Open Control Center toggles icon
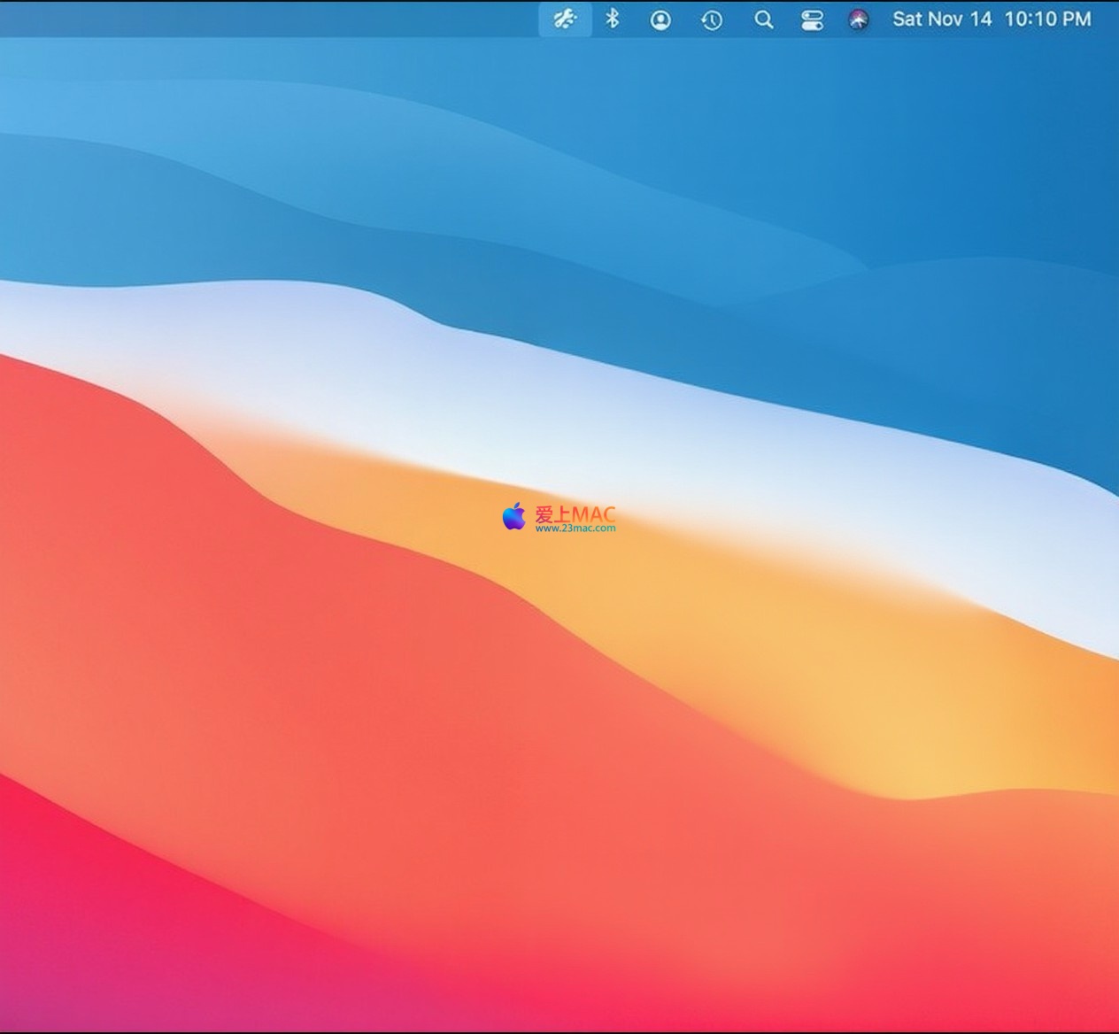 tap(812, 19)
